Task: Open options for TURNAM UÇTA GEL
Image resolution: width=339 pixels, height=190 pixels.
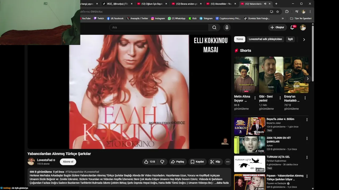Action: [307, 157]
